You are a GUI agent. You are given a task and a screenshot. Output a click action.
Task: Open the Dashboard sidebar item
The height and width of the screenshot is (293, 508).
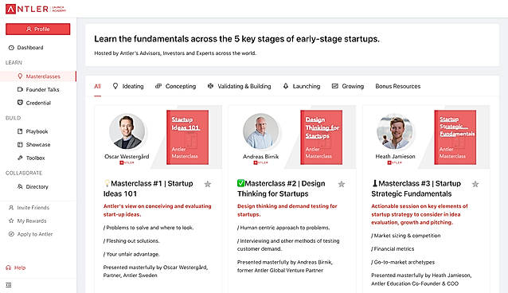pyautogui.click(x=26, y=48)
